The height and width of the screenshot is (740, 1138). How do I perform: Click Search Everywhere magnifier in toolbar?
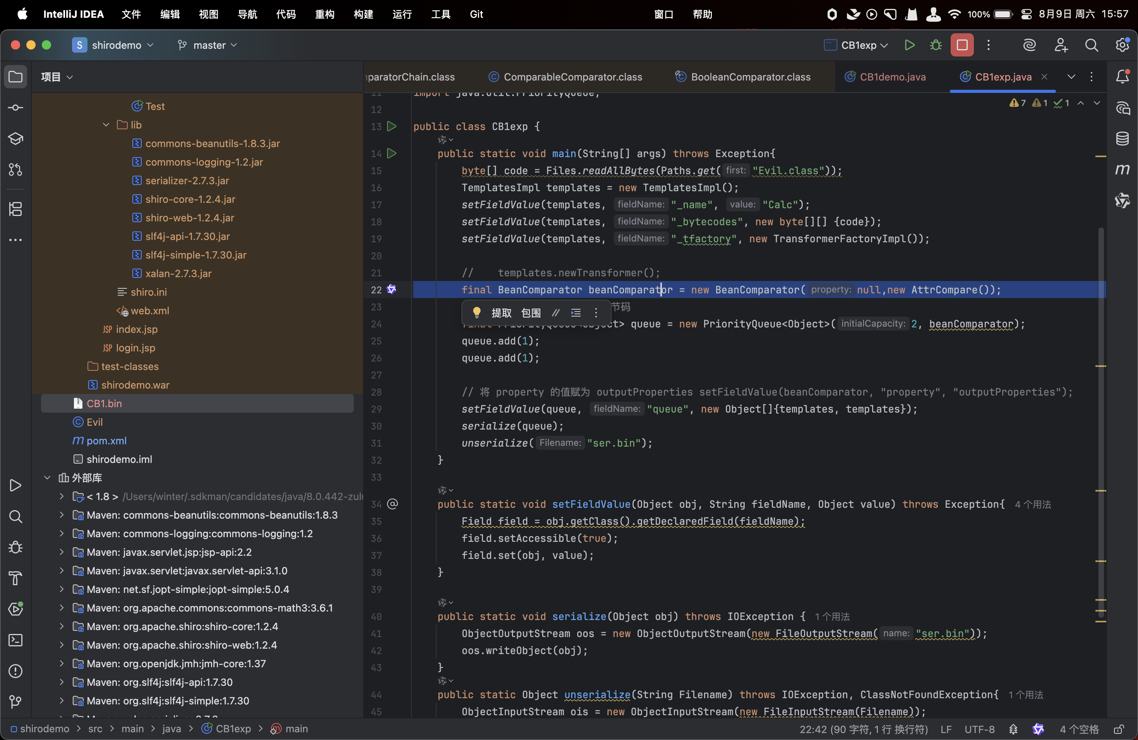[x=1091, y=45]
